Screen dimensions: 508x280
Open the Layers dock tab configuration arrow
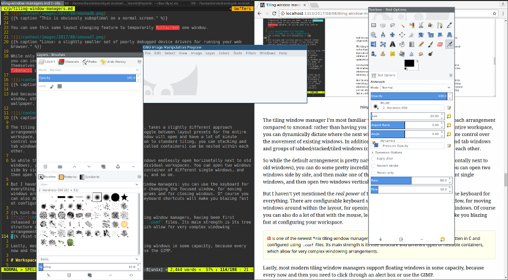click(x=139, y=62)
